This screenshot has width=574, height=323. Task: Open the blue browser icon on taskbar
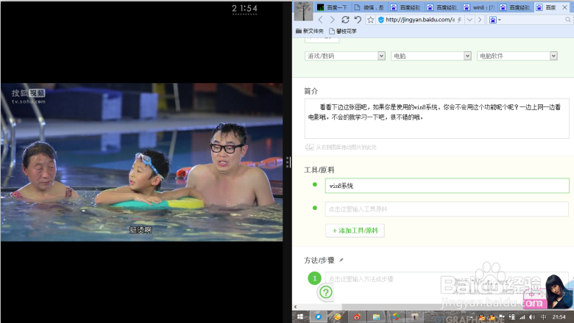tap(318, 317)
